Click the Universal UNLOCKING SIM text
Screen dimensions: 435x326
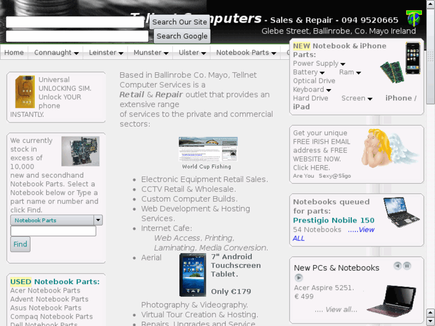point(65,84)
